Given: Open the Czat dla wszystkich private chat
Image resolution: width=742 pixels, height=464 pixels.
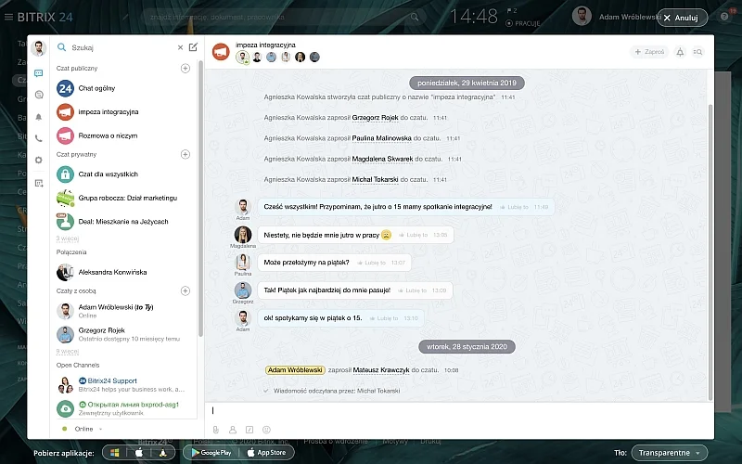Looking at the screenshot, I should (x=123, y=174).
